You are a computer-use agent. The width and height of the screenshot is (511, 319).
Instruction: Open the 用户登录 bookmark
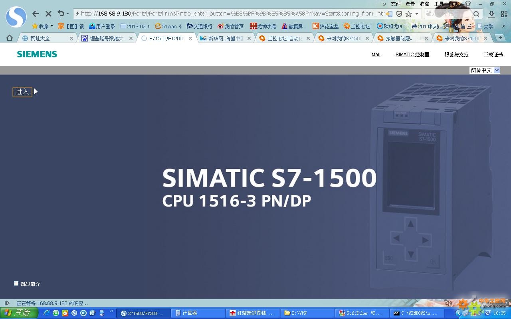pyautogui.click(x=102, y=26)
